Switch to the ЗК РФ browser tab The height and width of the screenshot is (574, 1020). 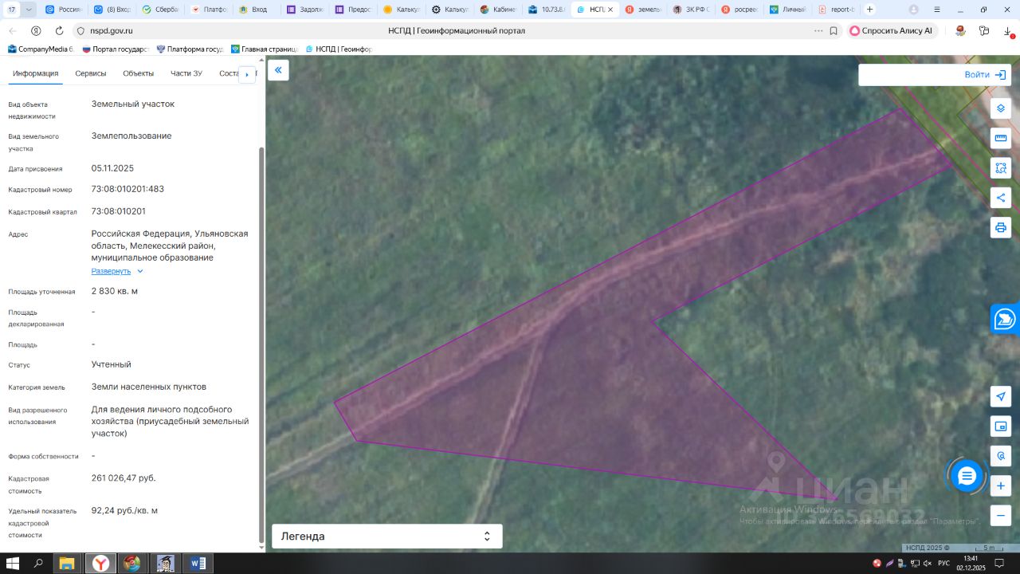pyautogui.click(x=690, y=10)
